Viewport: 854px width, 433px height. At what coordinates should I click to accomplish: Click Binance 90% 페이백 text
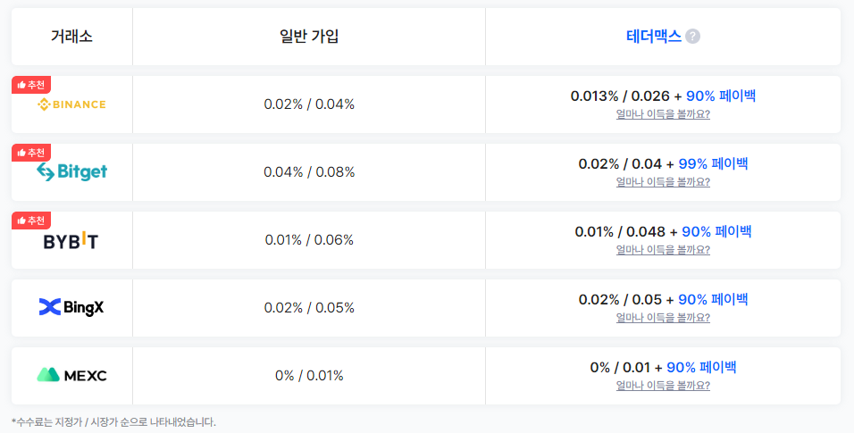pos(721,96)
